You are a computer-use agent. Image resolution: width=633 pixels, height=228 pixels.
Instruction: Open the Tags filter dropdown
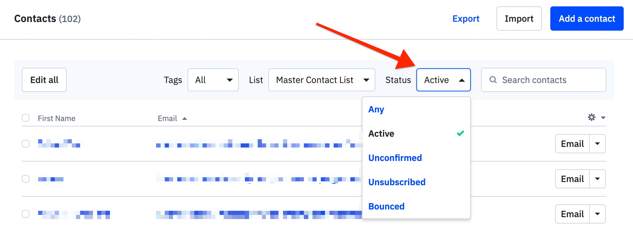[x=213, y=80]
